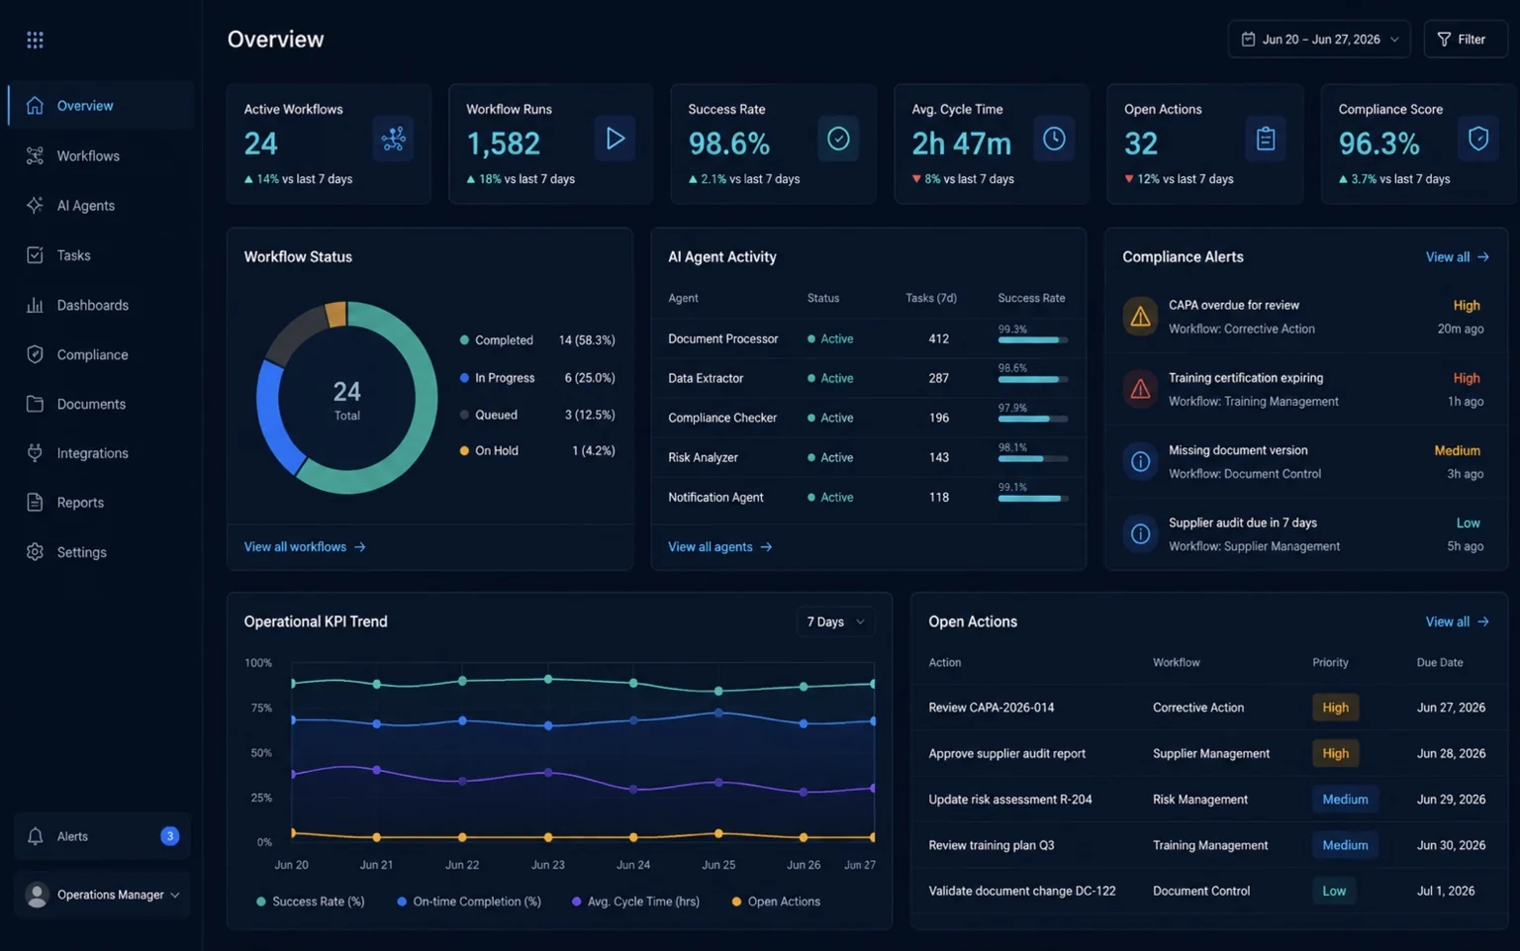Click the Documents folder icon
1520x951 pixels.
tap(35, 404)
